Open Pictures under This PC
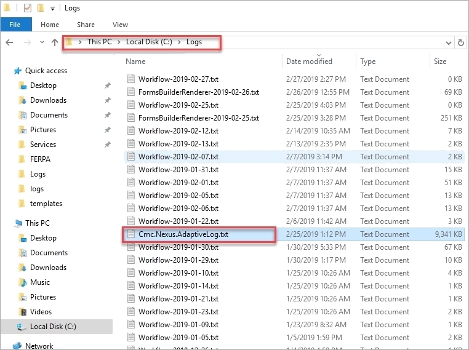Image resolution: width=469 pixels, height=350 pixels. point(42,297)
